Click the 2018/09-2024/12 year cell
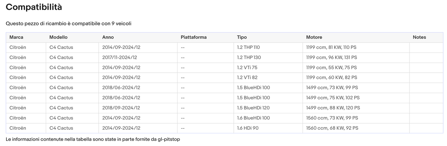 point(121,108)
